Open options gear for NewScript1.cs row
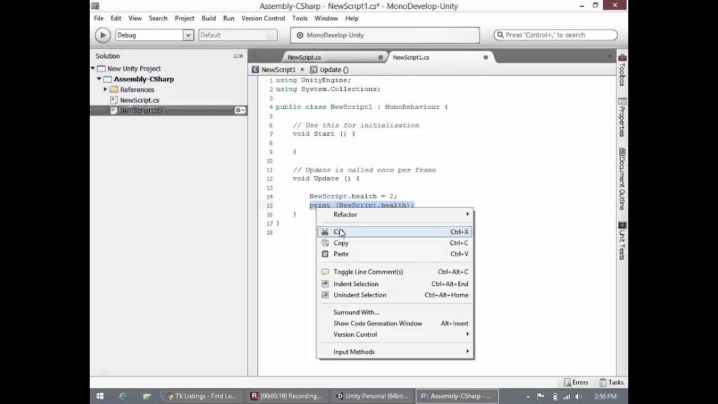The width and height of the screenshot is (718, 404). (x=240, y=111)
